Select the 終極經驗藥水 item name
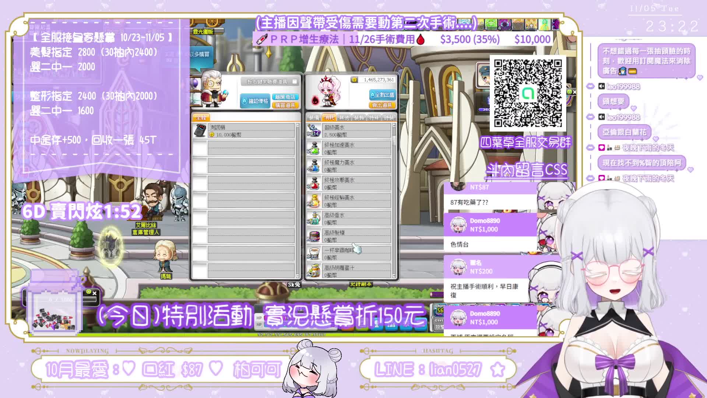This screenshot has width=707, height=398. coord(339,198)
